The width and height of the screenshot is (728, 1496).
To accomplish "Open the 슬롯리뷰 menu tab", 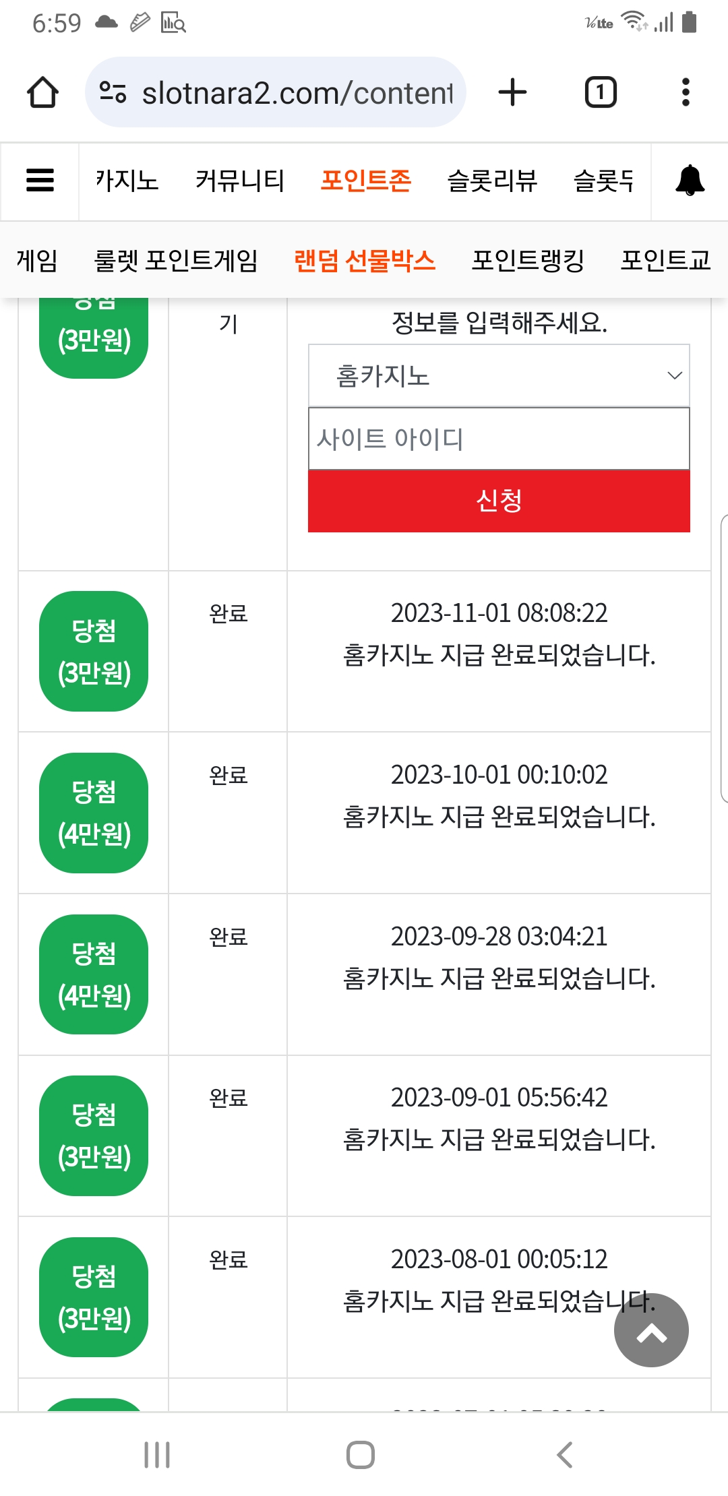I will [x=492, y=181].
